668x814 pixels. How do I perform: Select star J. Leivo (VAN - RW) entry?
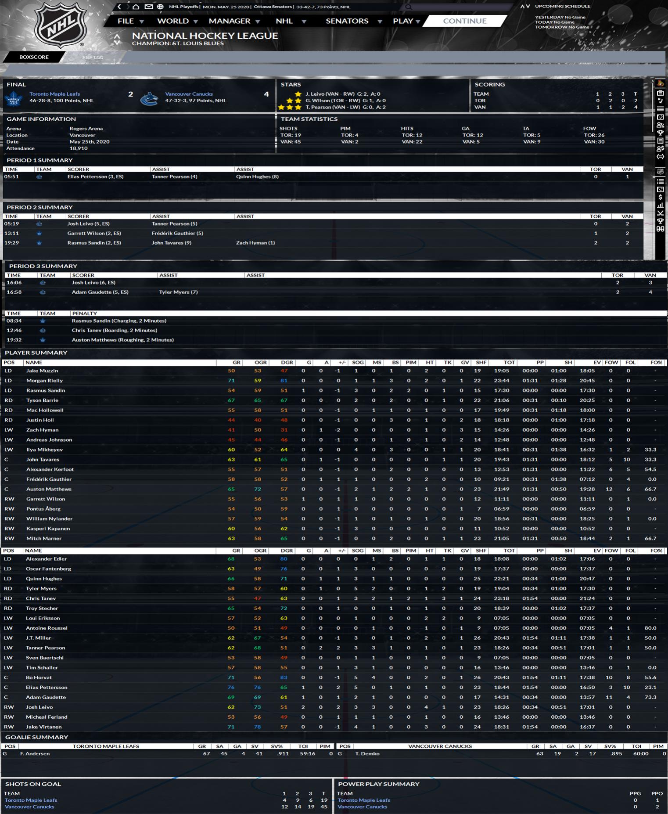point(343,94)
